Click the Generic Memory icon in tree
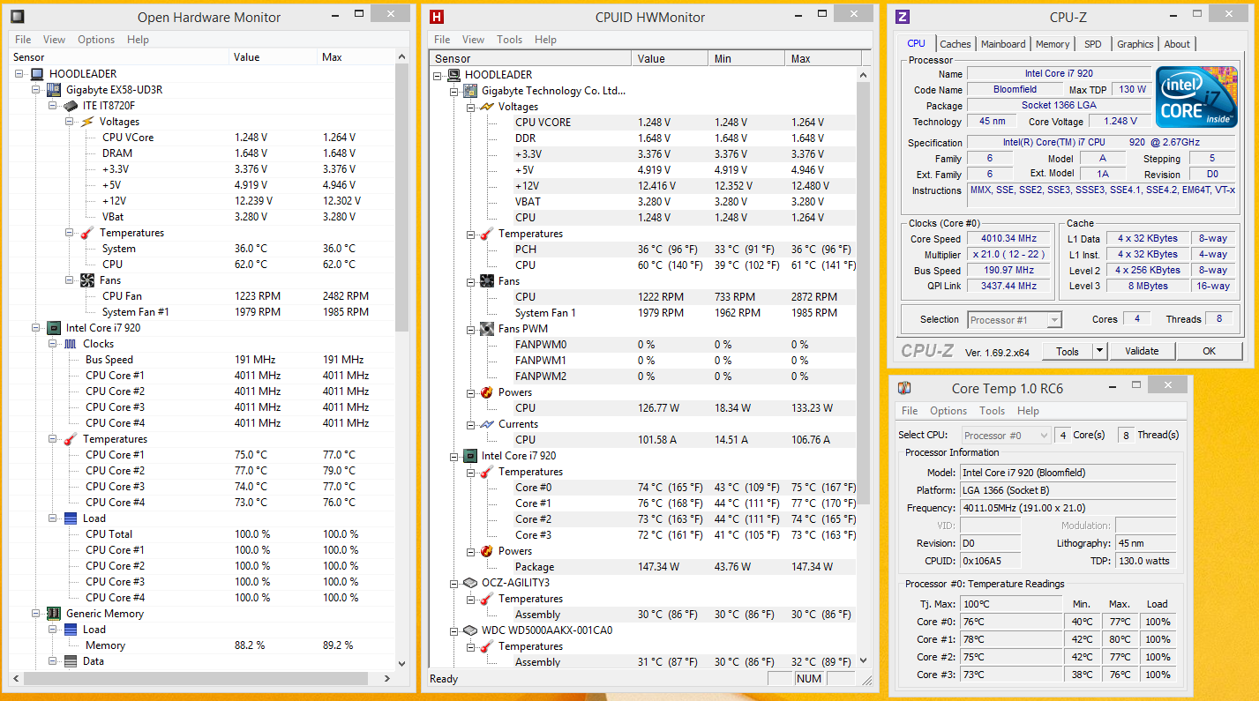 pos(54,614)
